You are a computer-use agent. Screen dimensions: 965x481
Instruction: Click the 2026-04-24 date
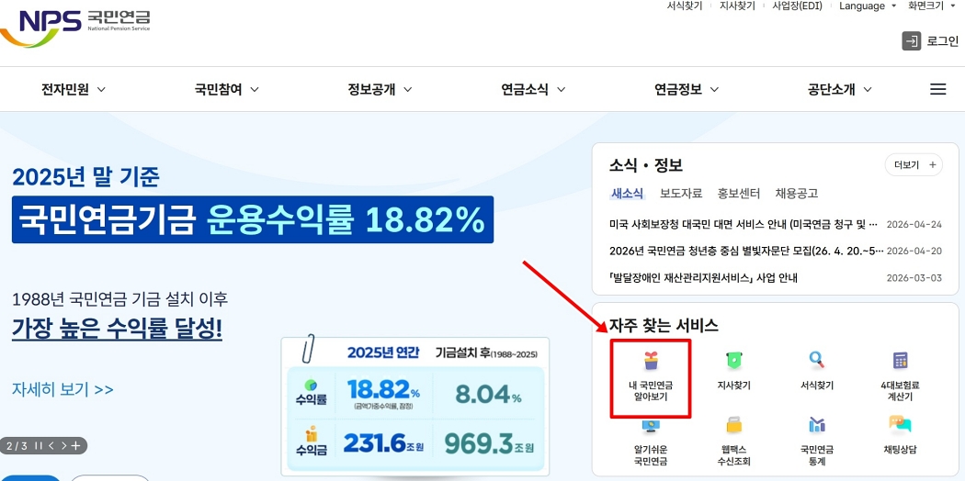point(914,224)
